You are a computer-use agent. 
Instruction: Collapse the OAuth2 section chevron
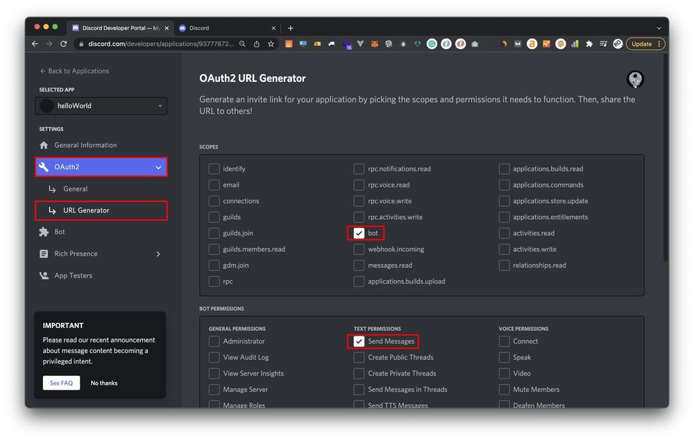click(x=158, y=168)
